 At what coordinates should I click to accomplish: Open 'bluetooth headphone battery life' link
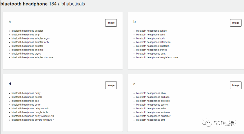point(153,42)
